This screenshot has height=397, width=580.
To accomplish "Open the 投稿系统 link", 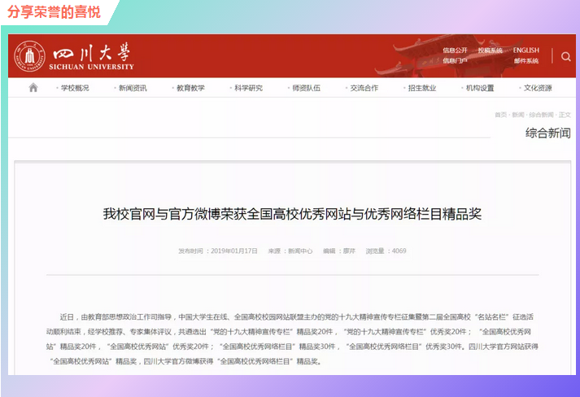I will 490,50.
